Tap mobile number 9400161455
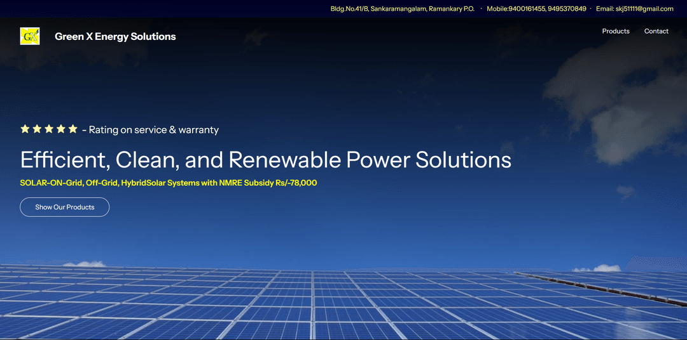The width and height of the screenshot is (687, 340). (x=527, y=9)
